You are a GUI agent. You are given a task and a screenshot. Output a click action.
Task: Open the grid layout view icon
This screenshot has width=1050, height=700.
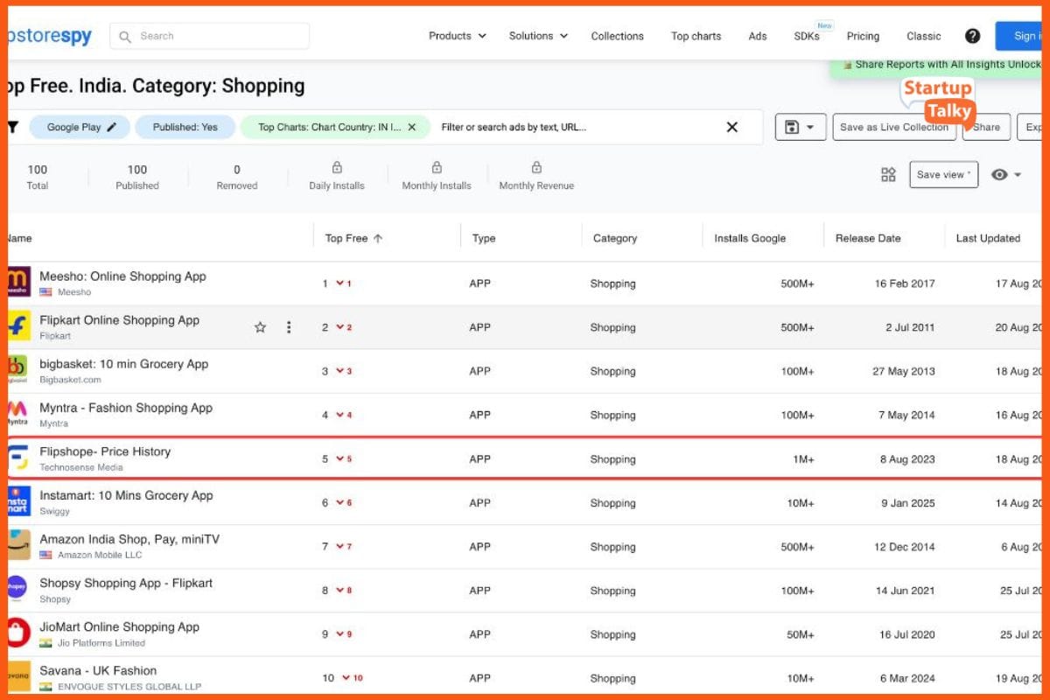click(x=888, y=174)
